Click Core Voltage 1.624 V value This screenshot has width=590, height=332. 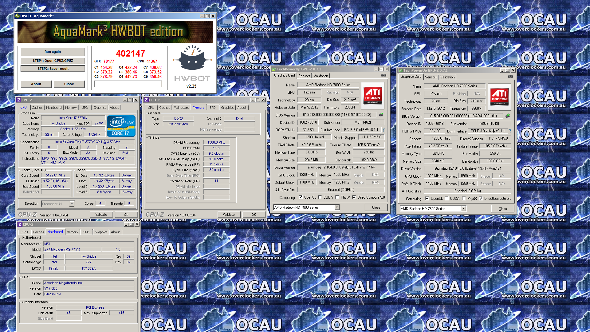[94, 134]
